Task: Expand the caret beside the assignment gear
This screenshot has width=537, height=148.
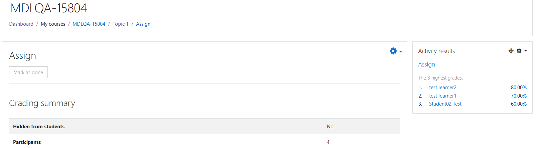Action: [401, 52]
